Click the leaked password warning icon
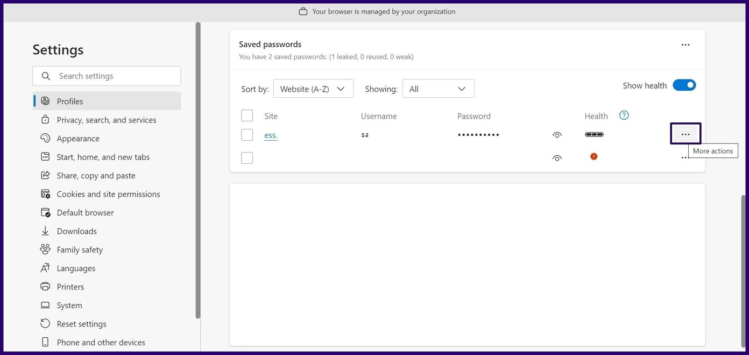 [593, 156]
